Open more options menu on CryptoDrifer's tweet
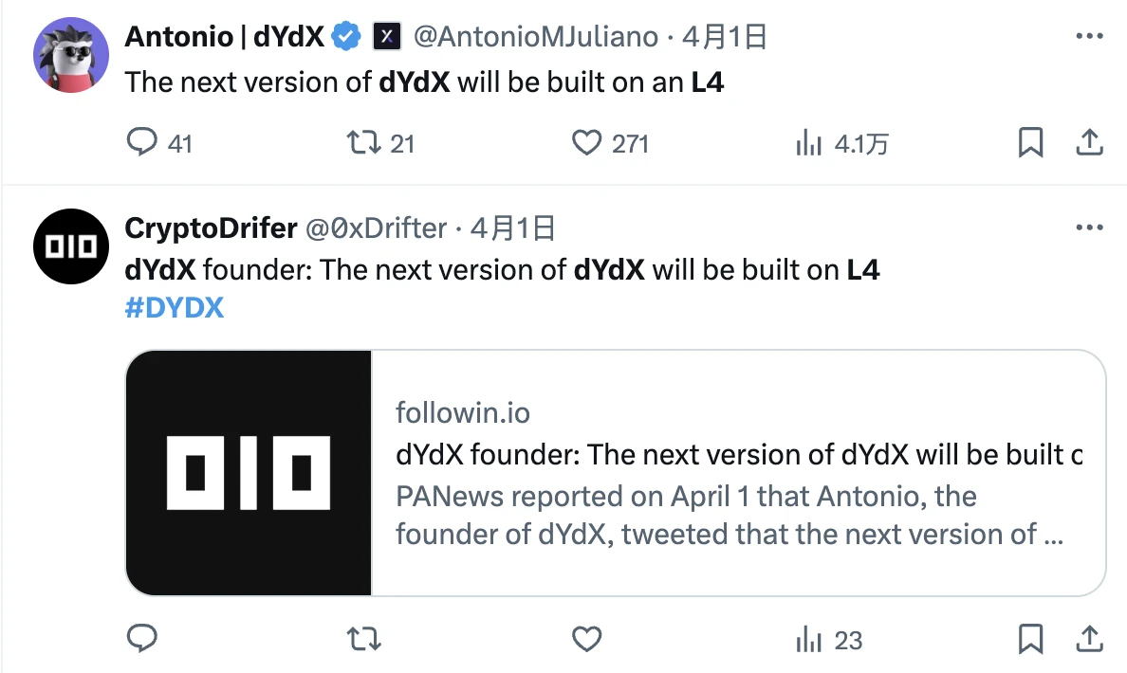 coord(1088,228)
